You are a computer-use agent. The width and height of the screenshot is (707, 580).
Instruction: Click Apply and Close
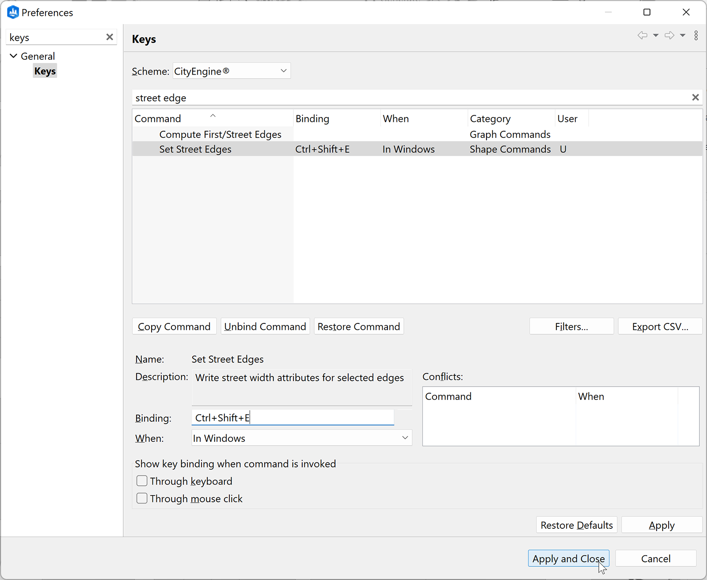(568, 558)
